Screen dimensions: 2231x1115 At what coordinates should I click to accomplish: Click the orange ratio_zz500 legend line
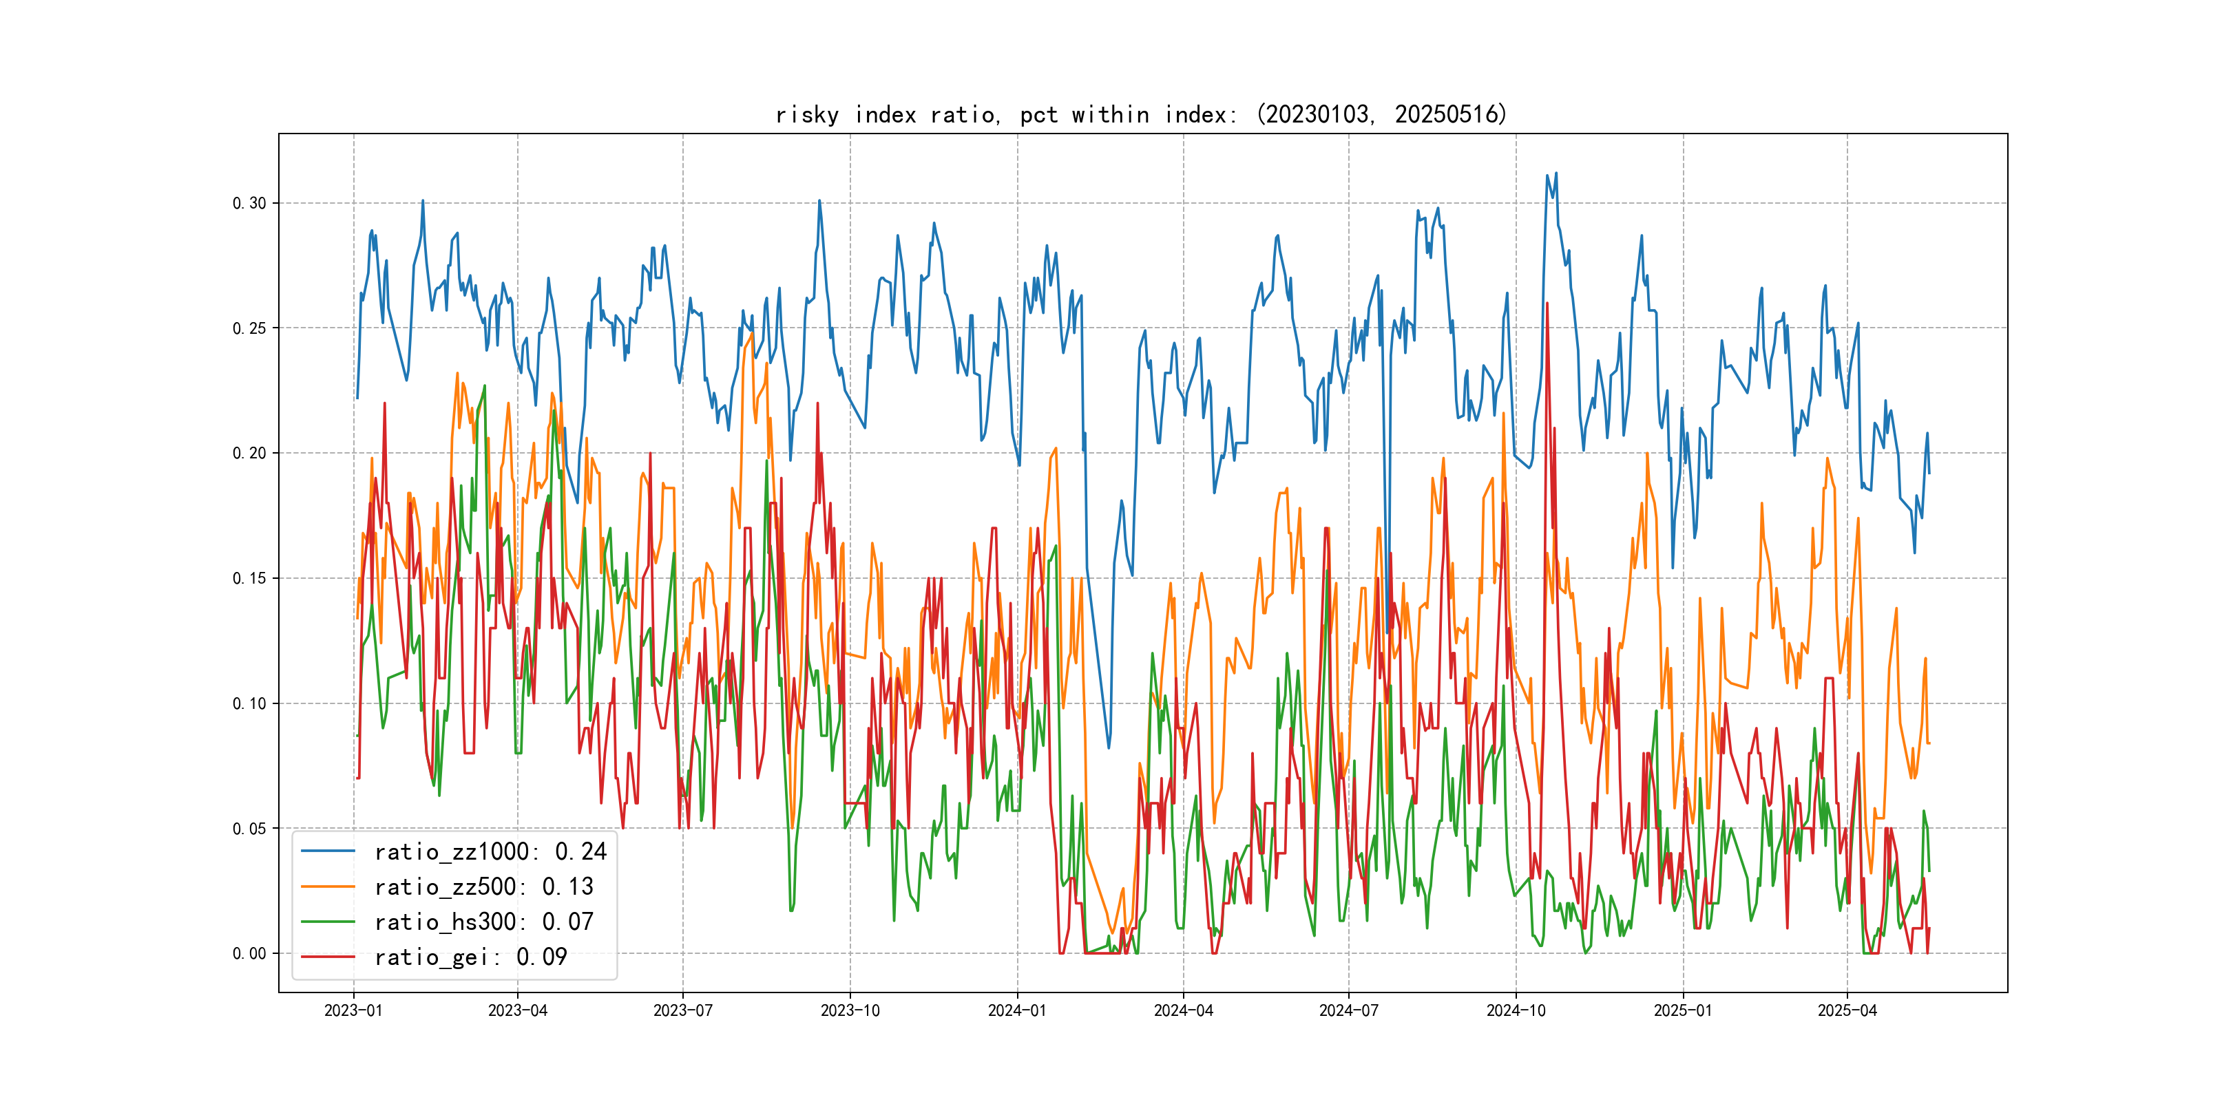327,886
